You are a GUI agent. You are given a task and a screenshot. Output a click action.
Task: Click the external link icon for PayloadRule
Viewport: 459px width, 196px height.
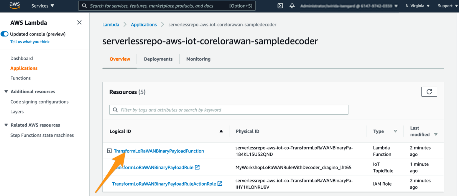pos(197,167)
